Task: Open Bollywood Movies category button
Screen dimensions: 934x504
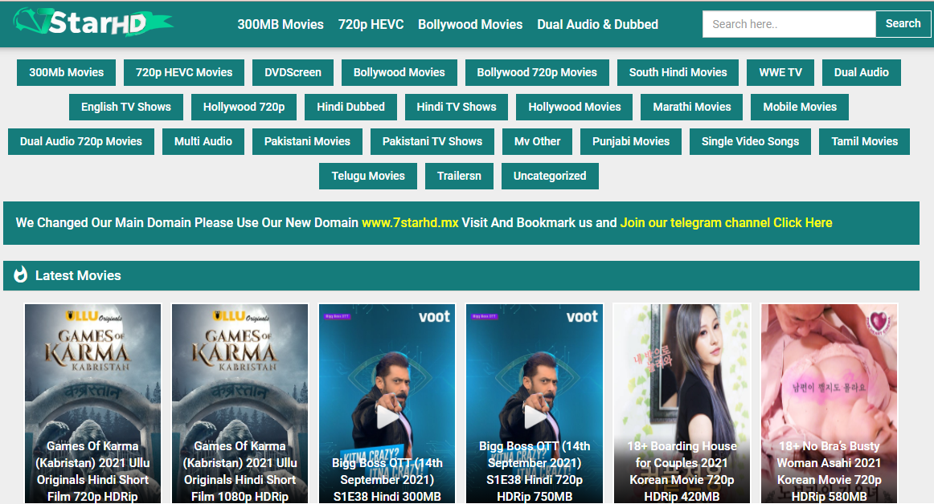Action: pyautogui.click(x=399, y=72)
